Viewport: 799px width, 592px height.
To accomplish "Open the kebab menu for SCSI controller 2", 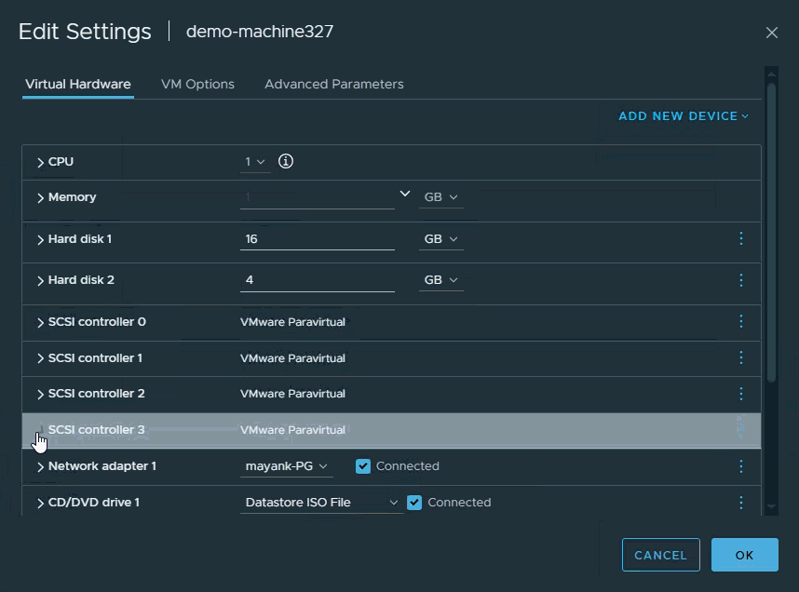I will click(x=740, y=394).
